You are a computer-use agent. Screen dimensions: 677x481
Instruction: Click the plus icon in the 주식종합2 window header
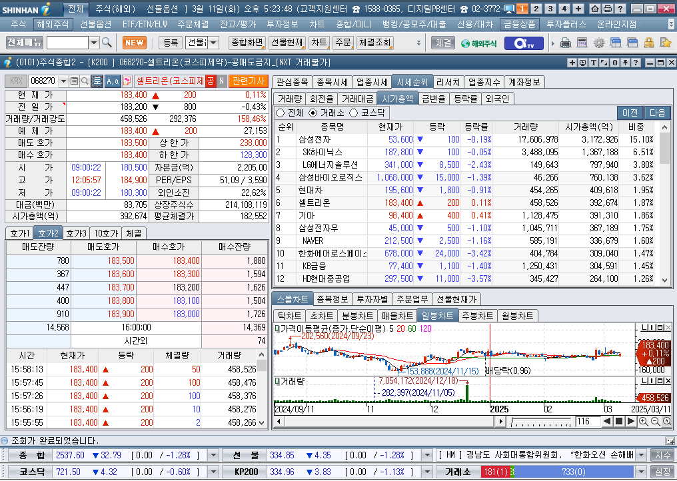(x=572, y=63)
